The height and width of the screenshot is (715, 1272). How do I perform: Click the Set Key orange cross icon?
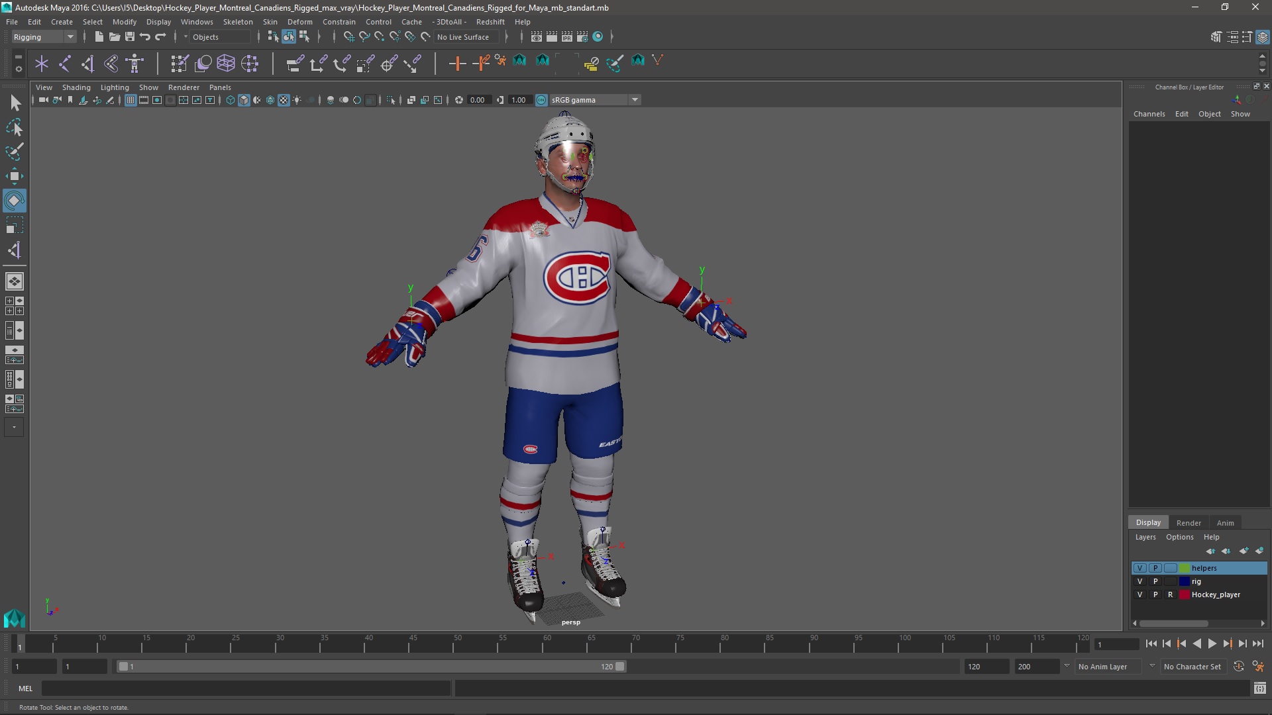coord(457,64)
